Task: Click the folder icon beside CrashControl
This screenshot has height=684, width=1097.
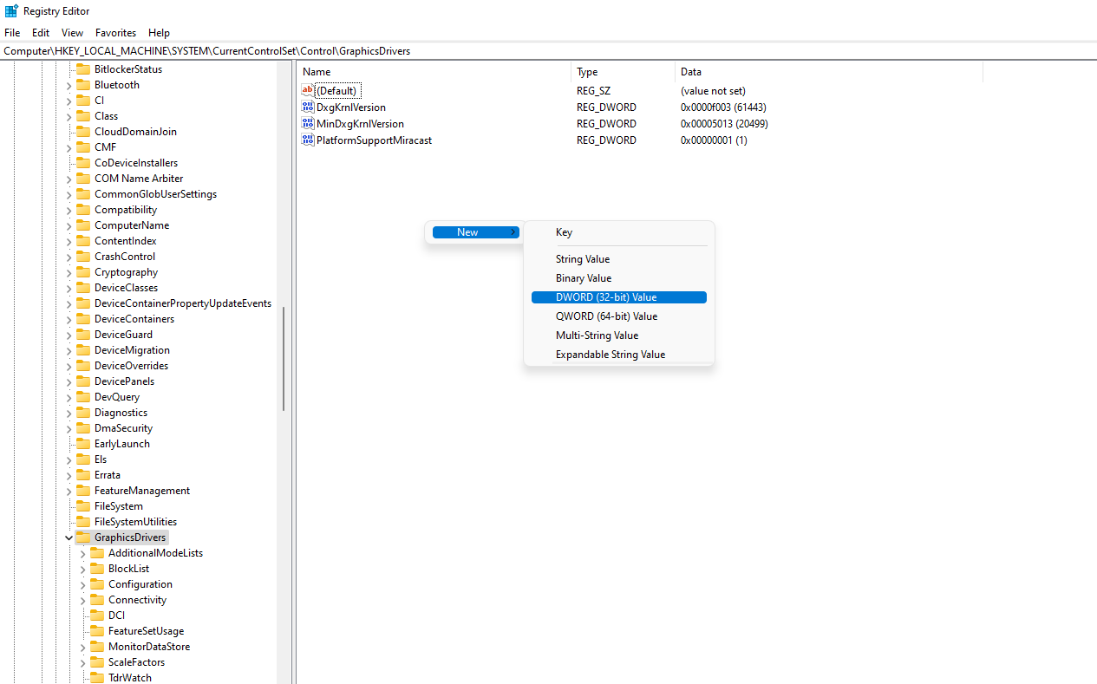Action: (83, 257)
